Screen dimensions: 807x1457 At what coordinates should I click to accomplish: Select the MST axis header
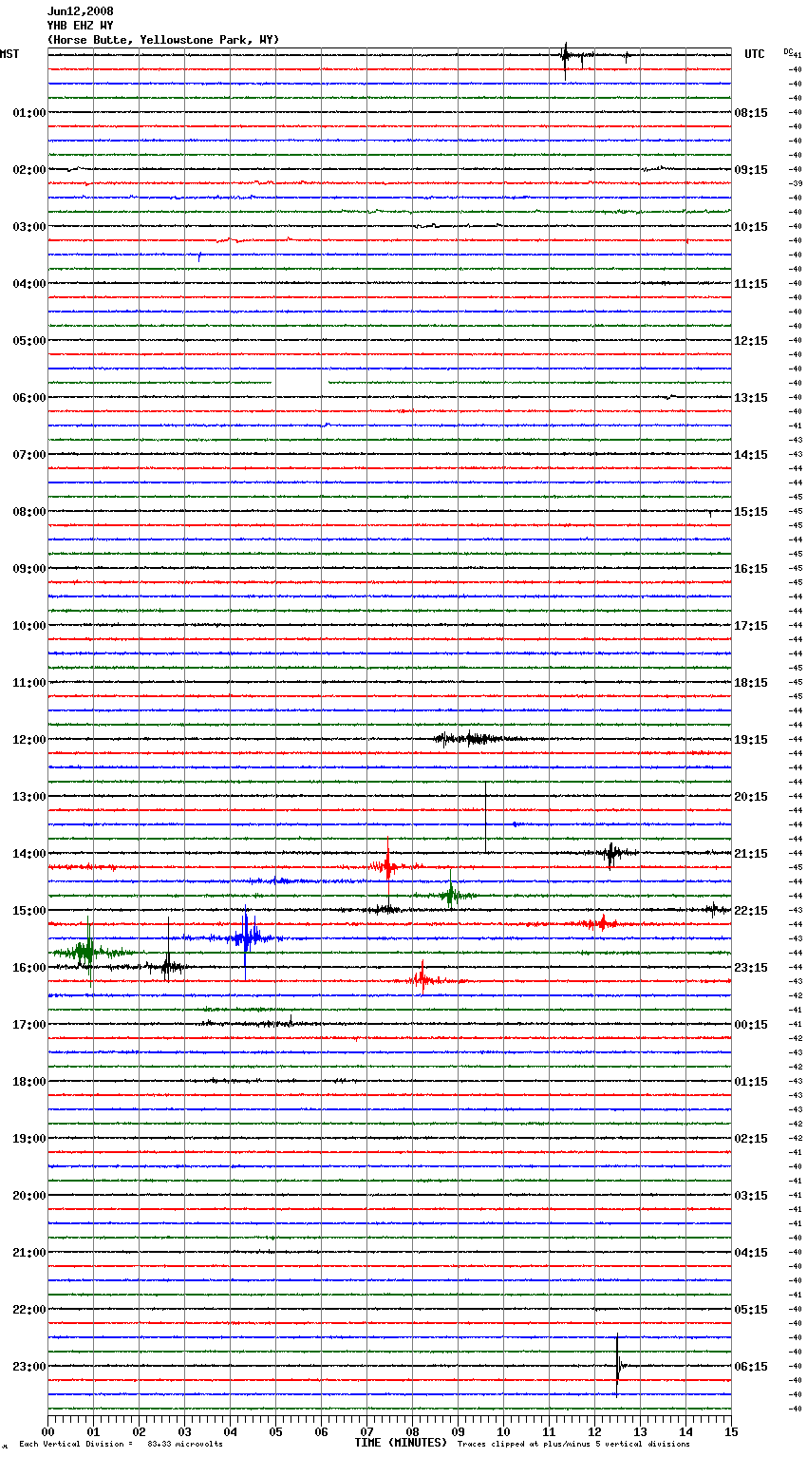[x=9, y=54]
